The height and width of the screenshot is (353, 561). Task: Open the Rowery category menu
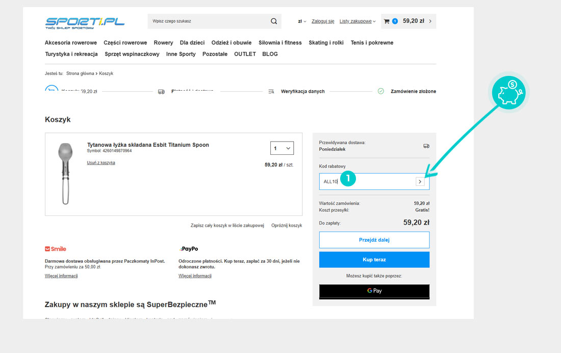point(163,43)
